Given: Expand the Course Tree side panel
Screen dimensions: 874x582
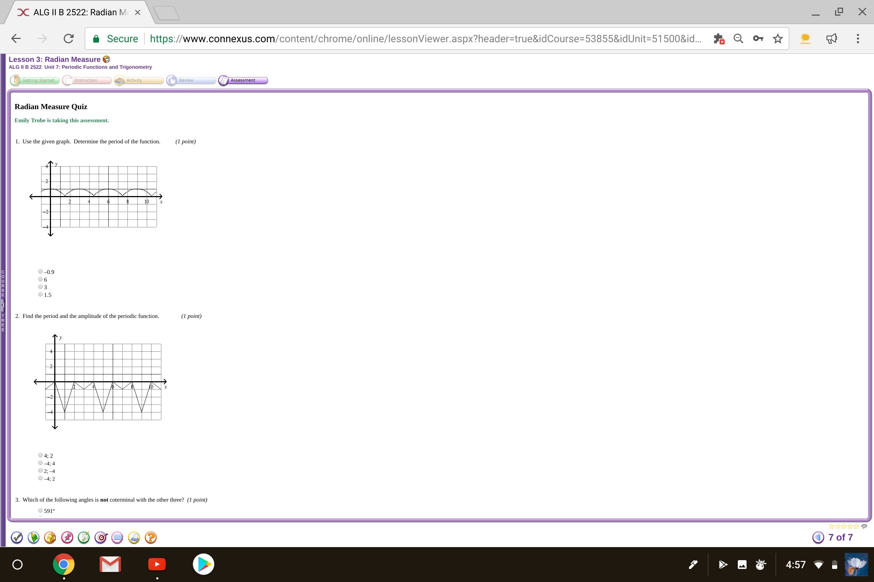Looking at the screenshot, I should [3, 305].
